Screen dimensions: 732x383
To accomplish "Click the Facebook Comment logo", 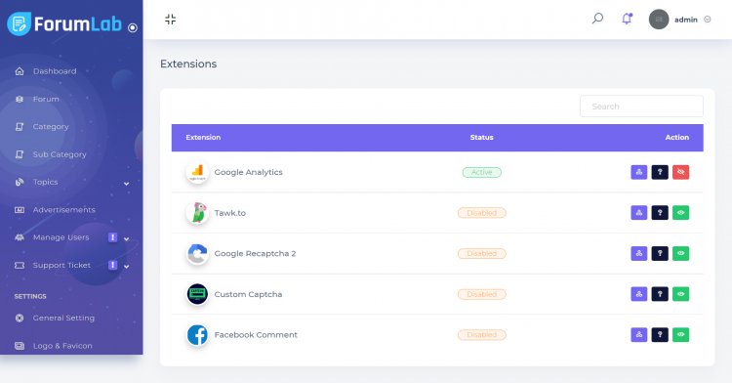I will (x=197, y=335).
